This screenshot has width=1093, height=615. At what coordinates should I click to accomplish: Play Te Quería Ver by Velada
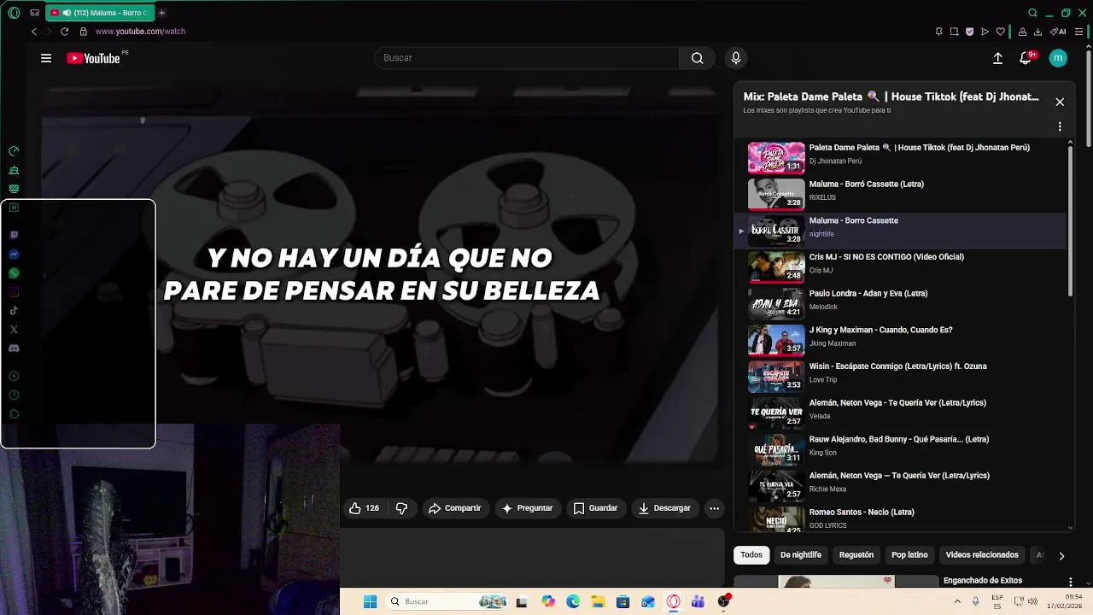click(900, 413)
